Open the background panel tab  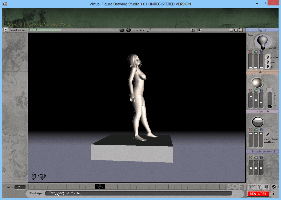[262, 151]
